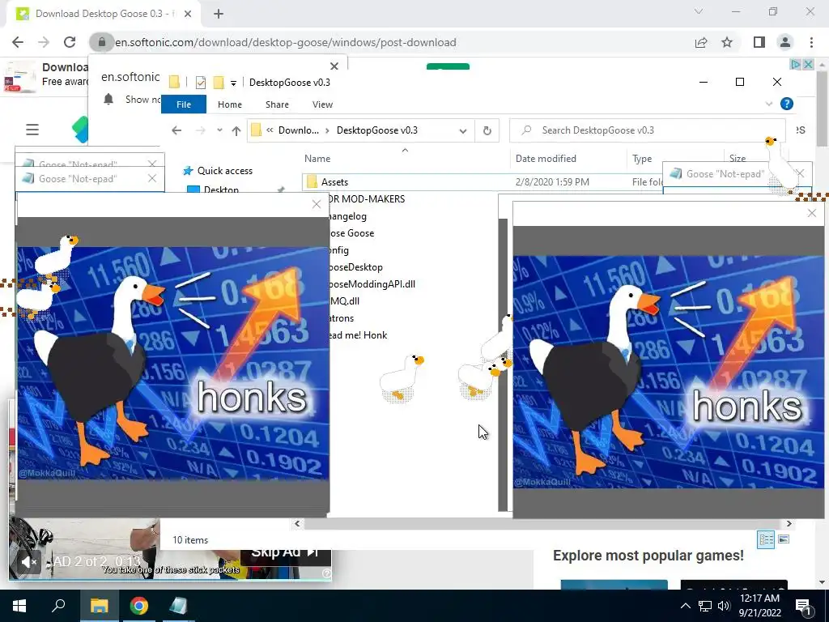
Task: Select the changelog file
Action: point(347,216)
